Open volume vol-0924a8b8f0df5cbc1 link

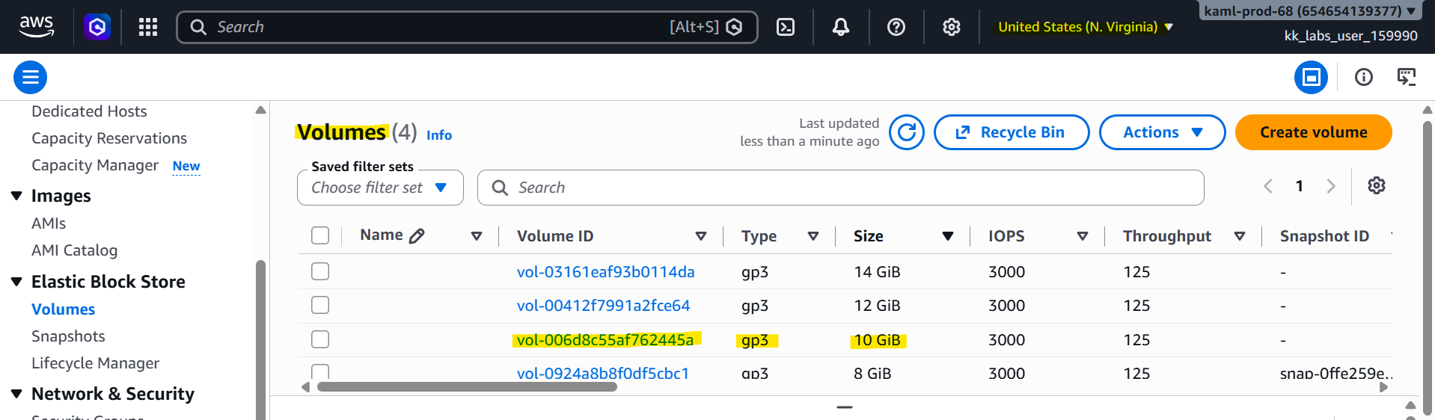pos(603,373)
